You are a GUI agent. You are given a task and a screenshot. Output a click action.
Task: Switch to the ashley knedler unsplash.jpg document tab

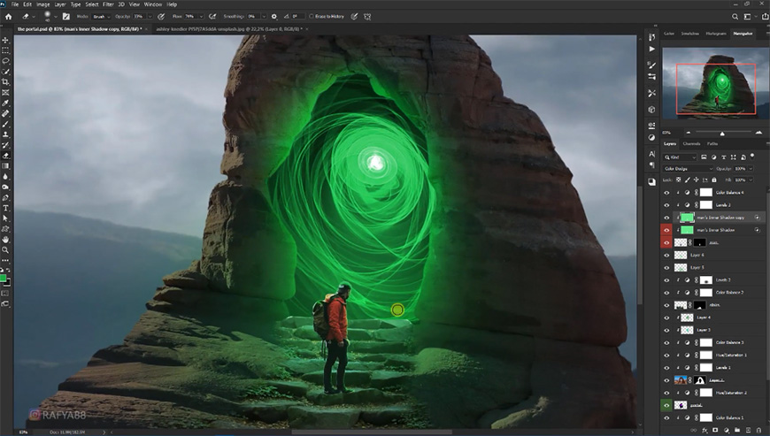(x=228, y=29)
